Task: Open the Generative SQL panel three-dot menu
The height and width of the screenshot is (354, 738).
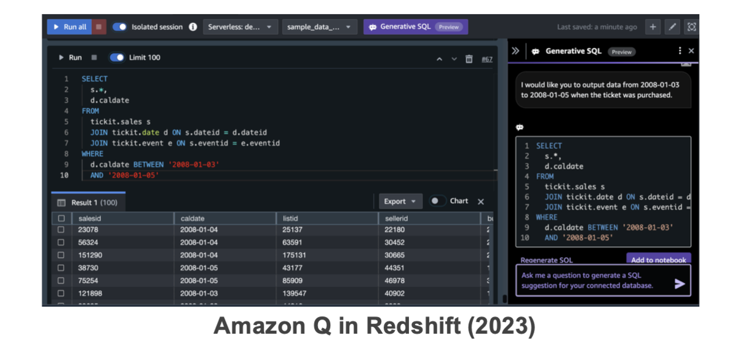Action: click(x=680, y=51)
